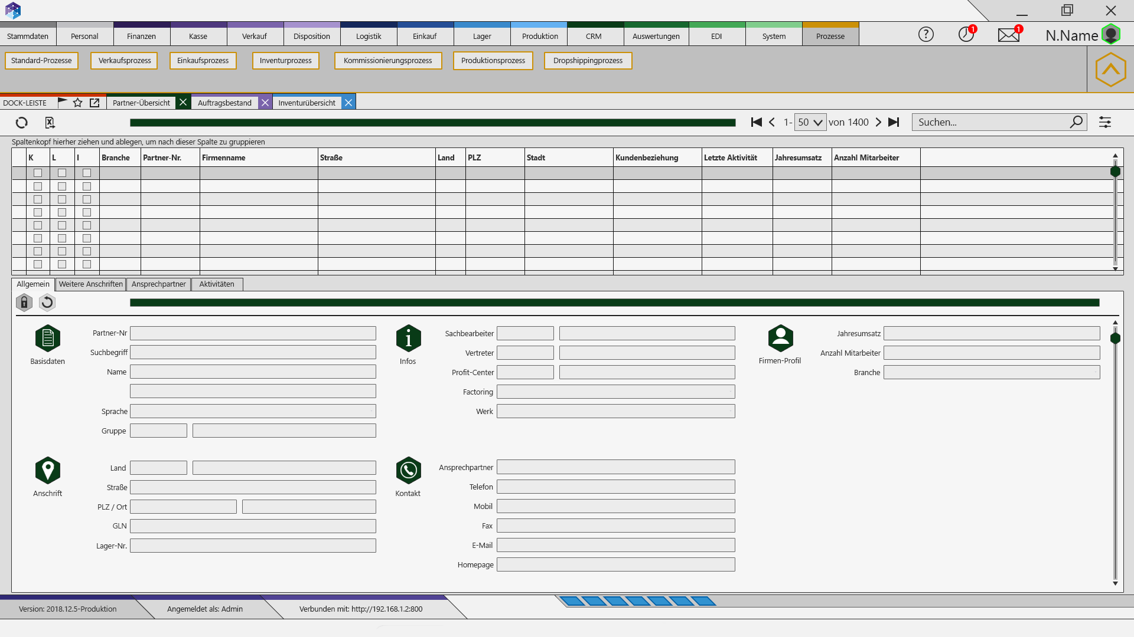Tick the I checkbox in the third row

pyautogui.click(x=87, y=199)
